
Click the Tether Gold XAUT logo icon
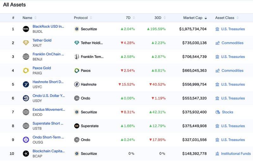26,43
